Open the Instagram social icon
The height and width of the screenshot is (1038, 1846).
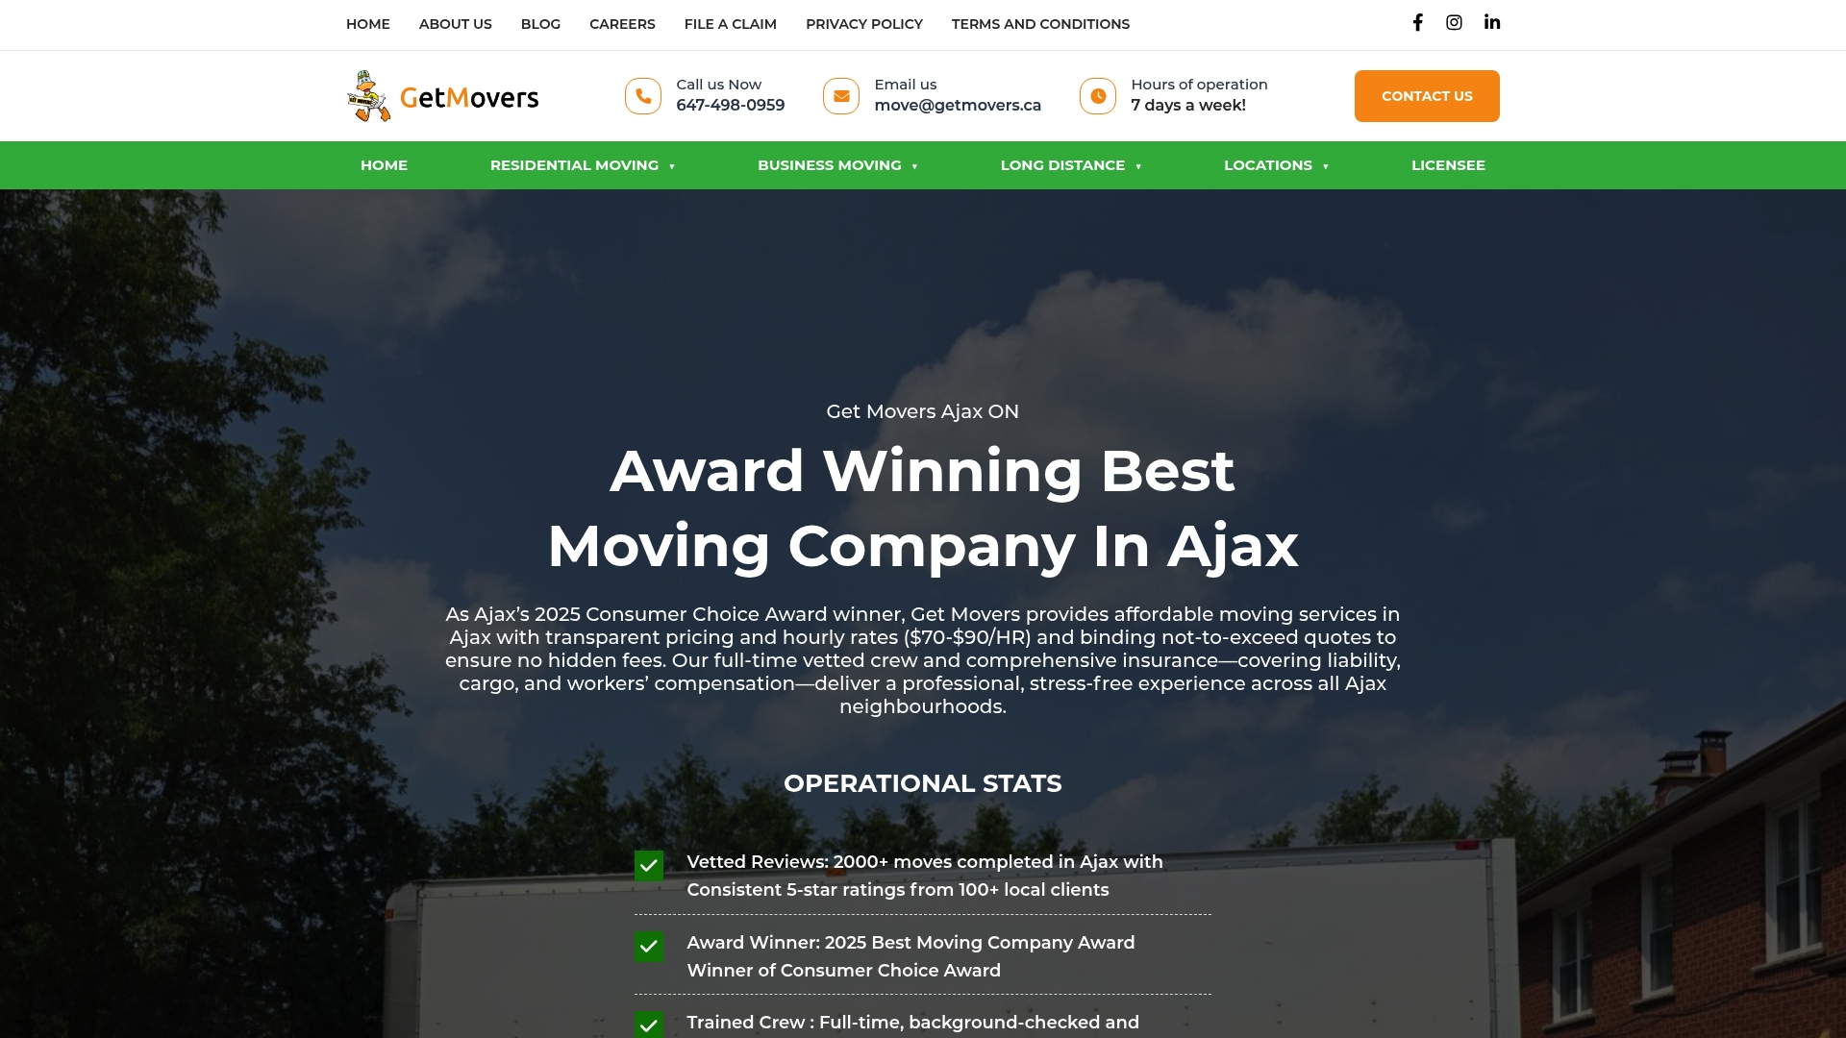[1454, 23]
